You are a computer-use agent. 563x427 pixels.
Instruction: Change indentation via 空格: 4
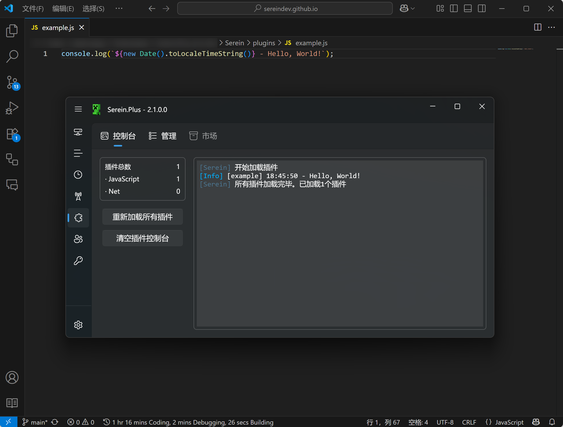tap(418, 422)
